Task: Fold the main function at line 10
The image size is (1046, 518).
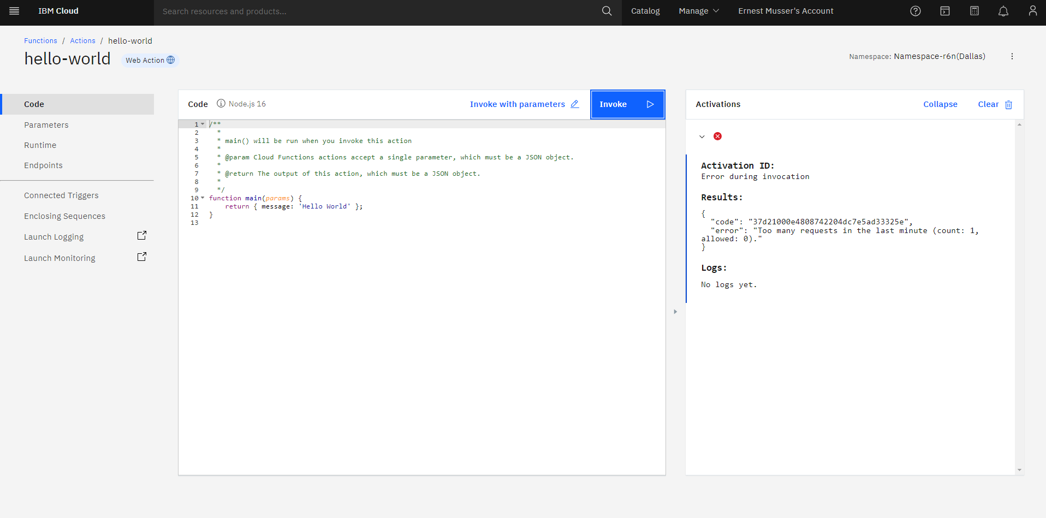Action: pyautogui.click(x=203, y=198)
